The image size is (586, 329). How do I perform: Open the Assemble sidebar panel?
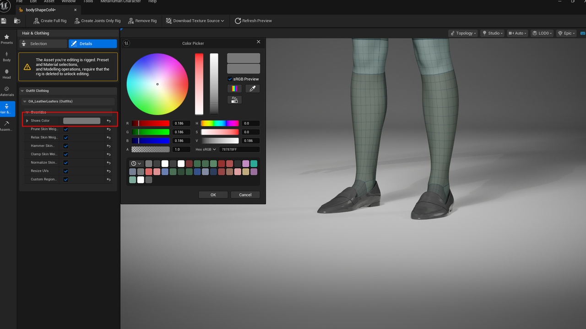pyautogui.click(x=6, y=126)
